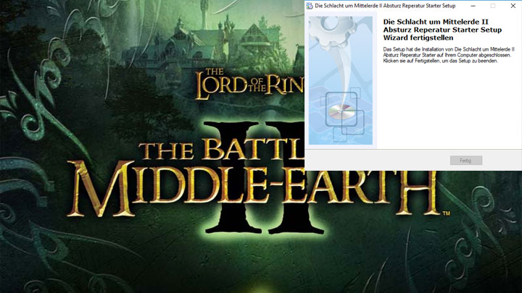
Task: Minimize the setup wizard window
Action: [473, 5]
